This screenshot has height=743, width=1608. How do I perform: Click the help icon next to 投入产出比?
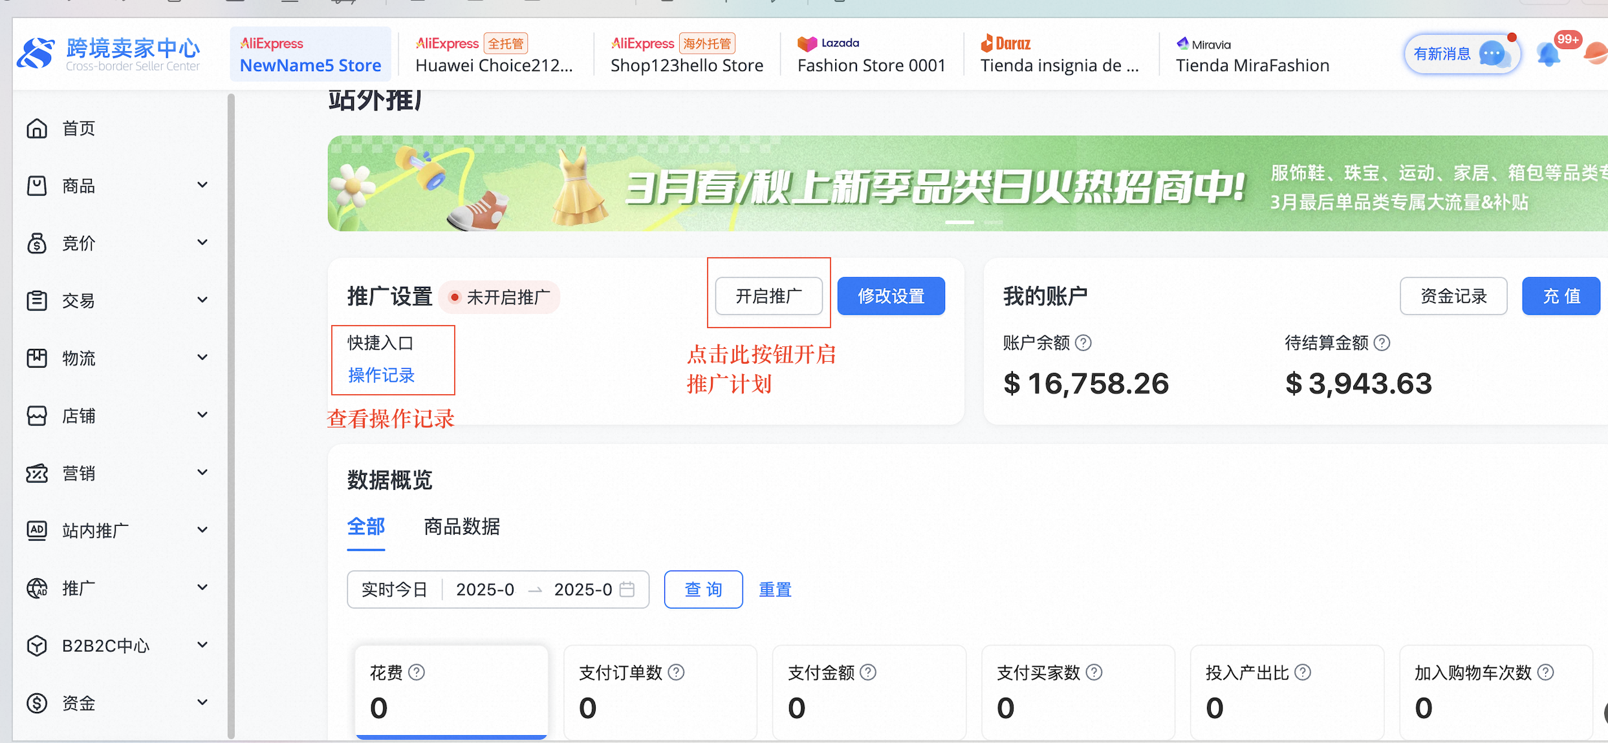1303,673
